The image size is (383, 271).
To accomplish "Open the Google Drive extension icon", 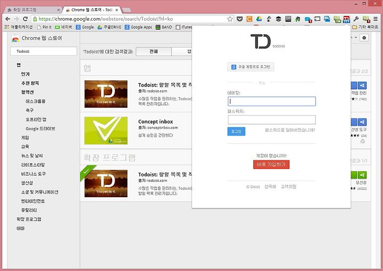I will click(x=259, y=19).
